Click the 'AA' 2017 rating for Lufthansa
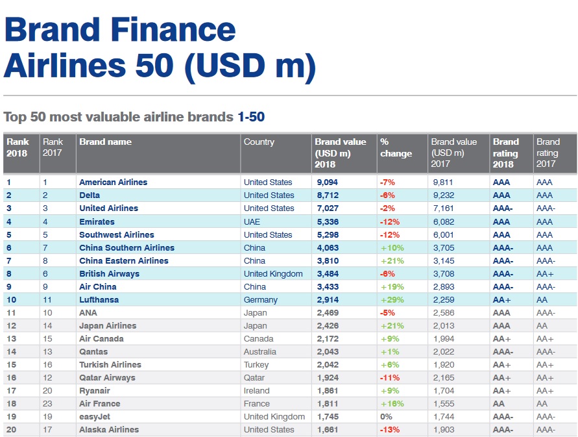Screen dimensions: 578x437 coord(542,300)
